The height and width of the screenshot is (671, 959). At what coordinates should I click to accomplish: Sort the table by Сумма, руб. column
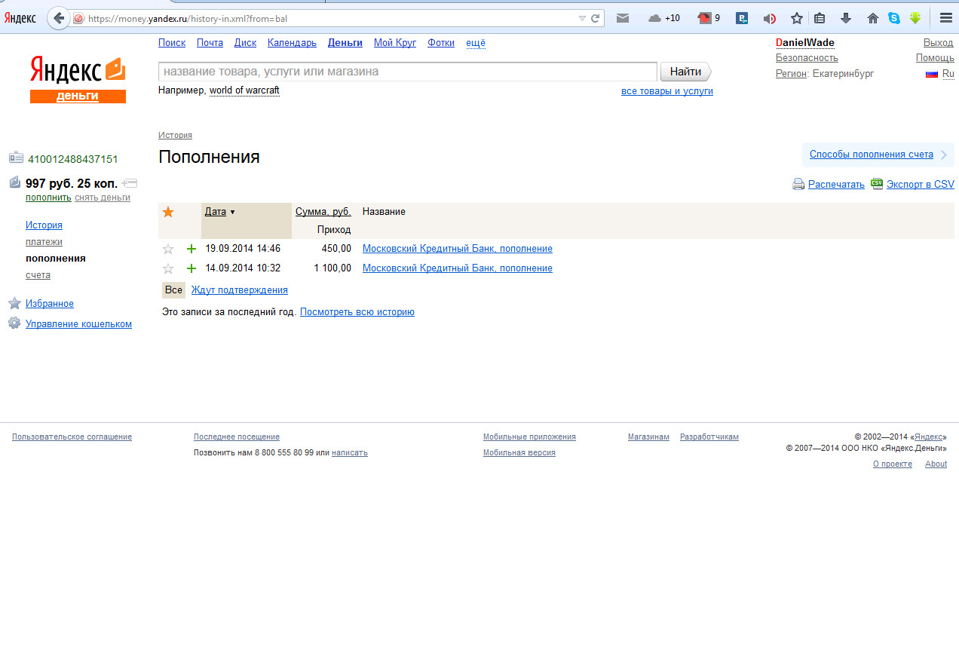click(323, 212)
